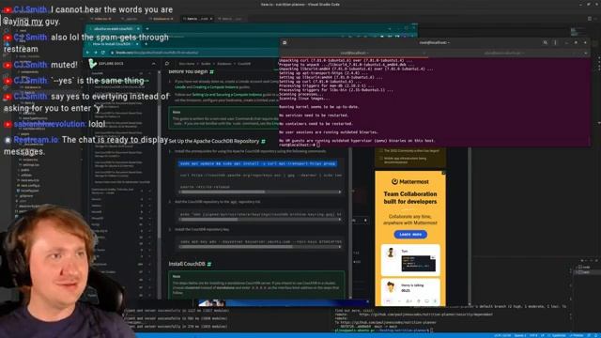Click the Restream.io chat sender name
The height and width of the screenshot is (338, 601).
coord(36,140)
